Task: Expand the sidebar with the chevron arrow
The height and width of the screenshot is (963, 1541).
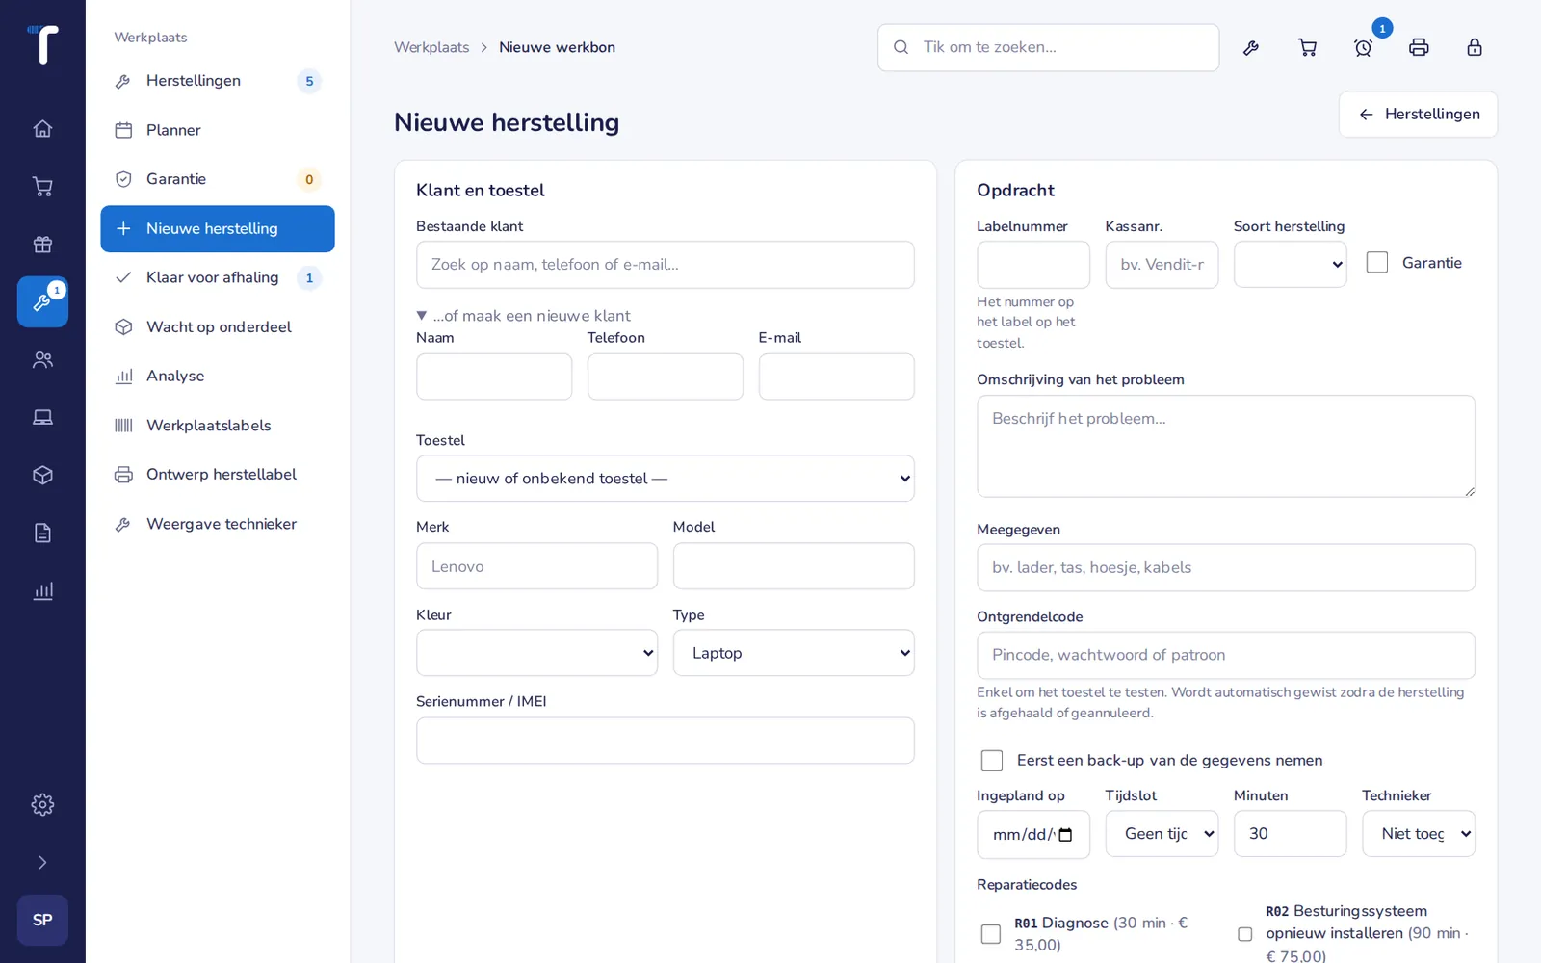Action: click(42, 862)
